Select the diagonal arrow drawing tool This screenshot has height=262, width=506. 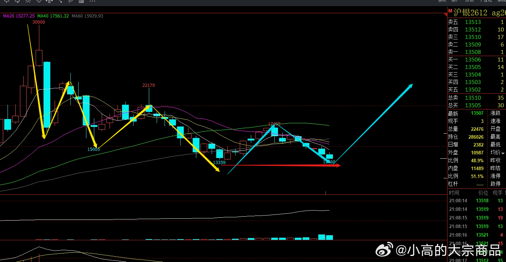tap(60, 1)
